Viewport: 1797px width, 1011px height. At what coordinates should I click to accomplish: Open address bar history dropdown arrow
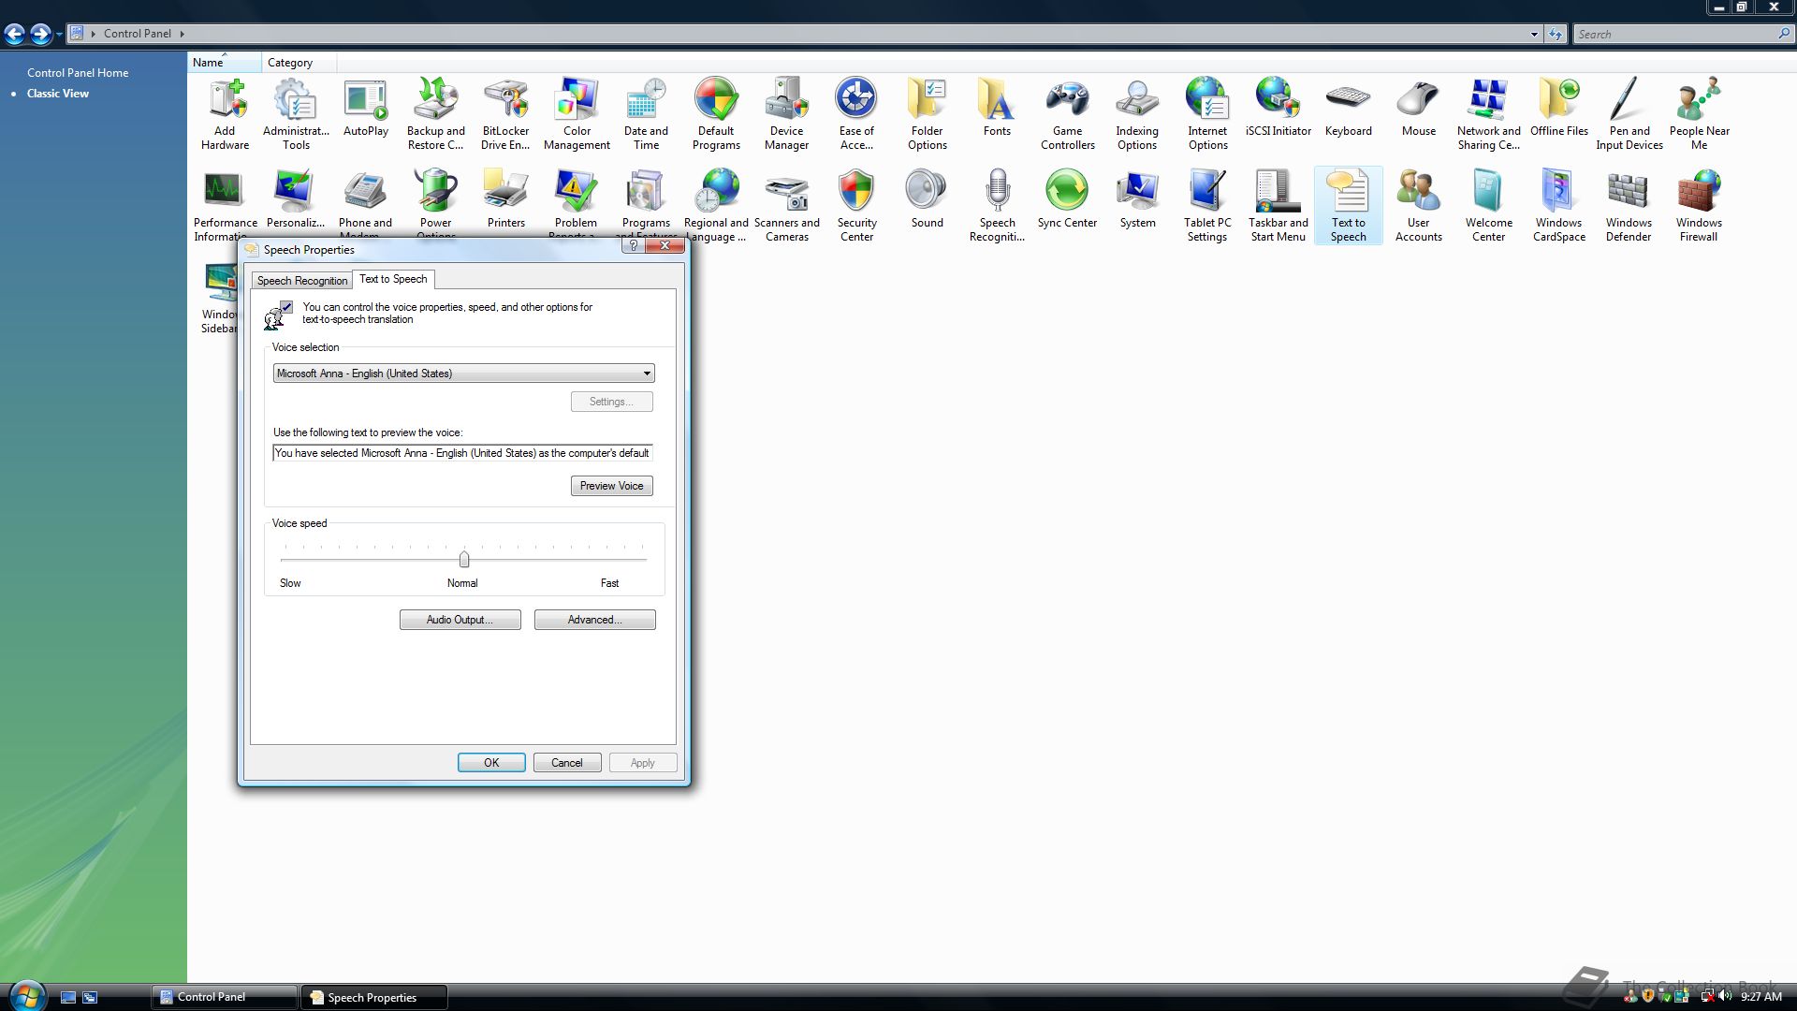[1534, 35]
